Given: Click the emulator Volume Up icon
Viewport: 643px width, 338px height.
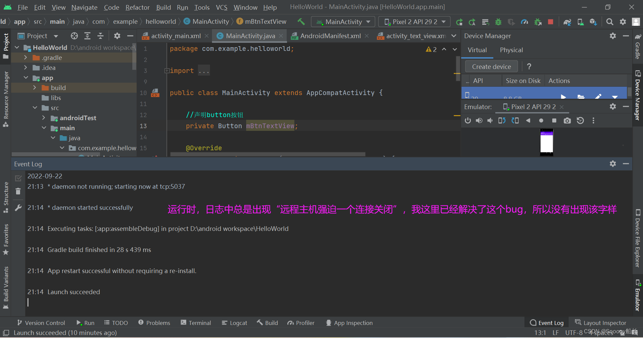Looking at the screenshot, I should (x=479, y=120).
